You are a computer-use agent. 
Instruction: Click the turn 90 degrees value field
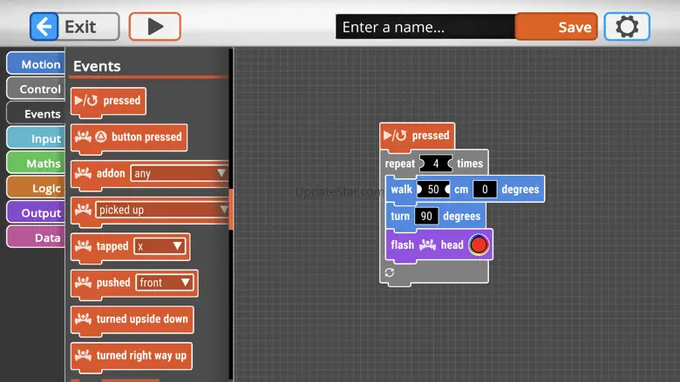pyautogui.click(x=426, y=216)
